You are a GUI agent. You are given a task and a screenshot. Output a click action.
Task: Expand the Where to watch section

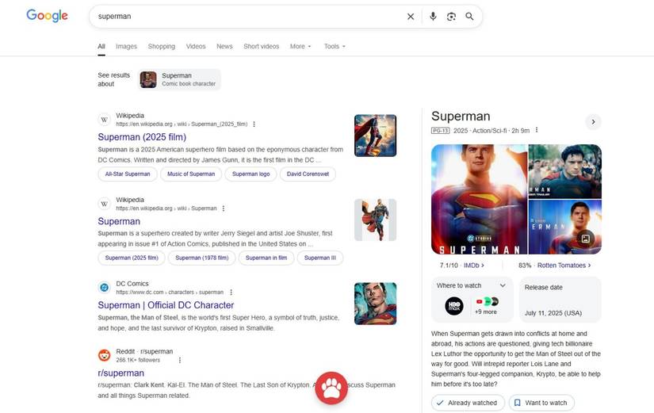click(x=503, y=285)
